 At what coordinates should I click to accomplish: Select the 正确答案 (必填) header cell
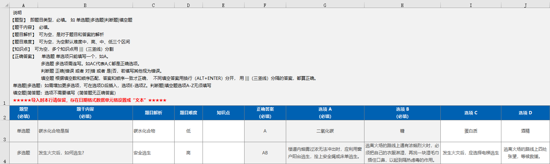click(265, 113)
